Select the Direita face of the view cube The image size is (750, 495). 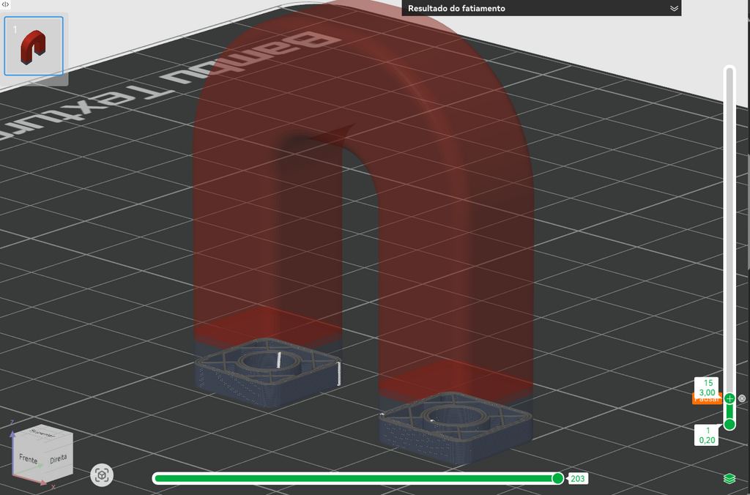(59, 458)
